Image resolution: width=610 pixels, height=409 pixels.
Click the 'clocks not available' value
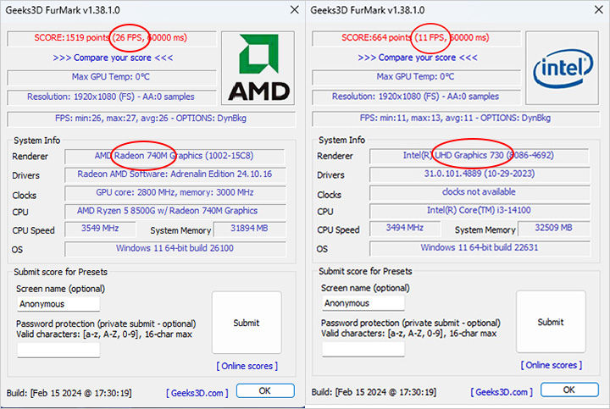point(480,192)
